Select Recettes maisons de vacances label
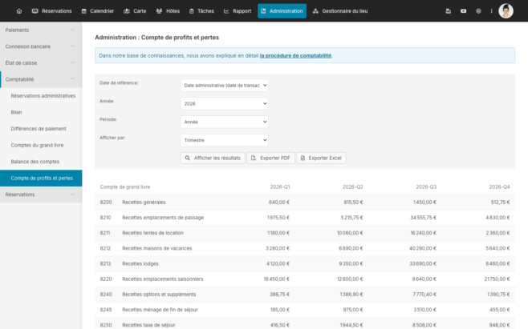Screen dimensions: 528x329 point(157,248)
